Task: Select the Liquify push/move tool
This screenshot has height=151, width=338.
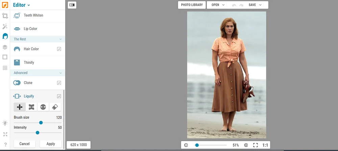Action: click(x=20, y=107)
